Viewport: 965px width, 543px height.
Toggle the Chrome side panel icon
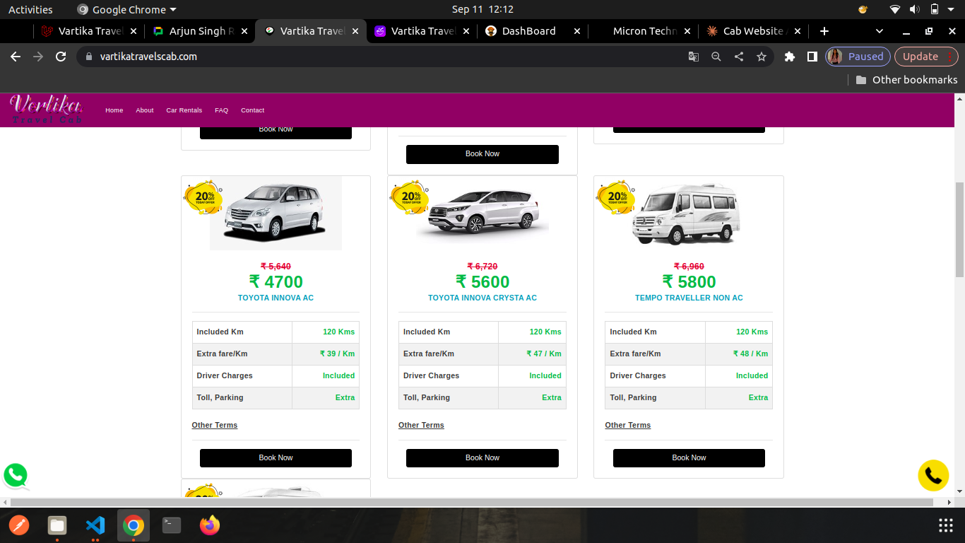click(812, 57)
